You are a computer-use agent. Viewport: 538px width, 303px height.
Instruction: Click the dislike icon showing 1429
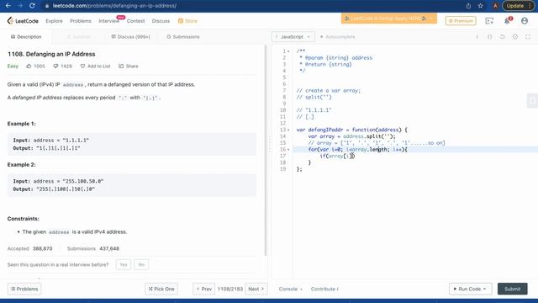[x=55, y=66]
